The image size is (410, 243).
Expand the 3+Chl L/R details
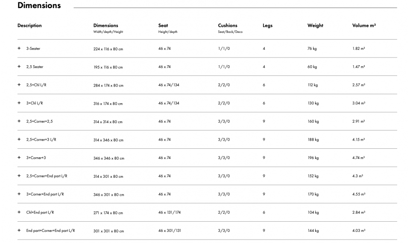19,103
